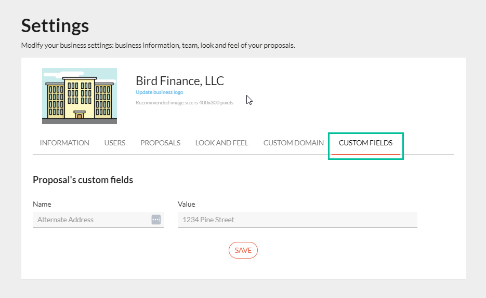Click the Value label above the input
Viewport: 486px width, 298px height.
186,204
